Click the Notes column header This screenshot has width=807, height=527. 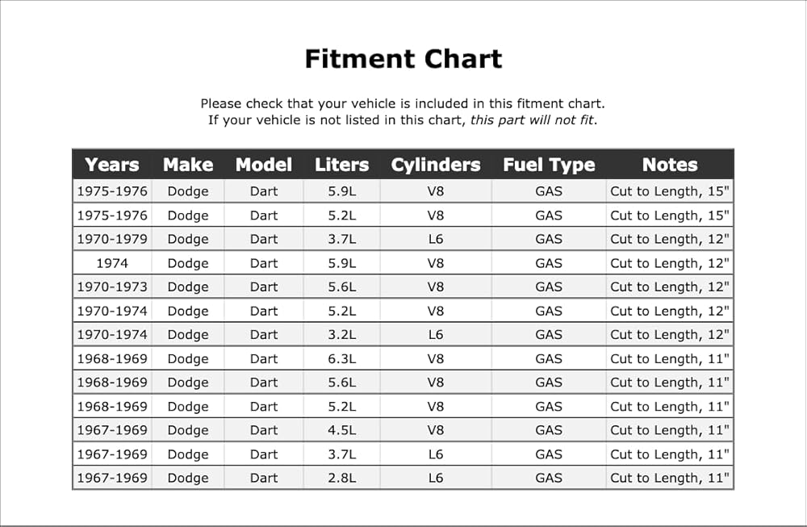point(670,165)
